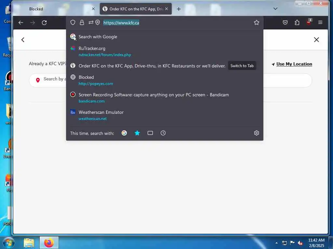Viewport: 333px width, 249px height.
Task: Open site security padlock info
Action: point(82,22)
